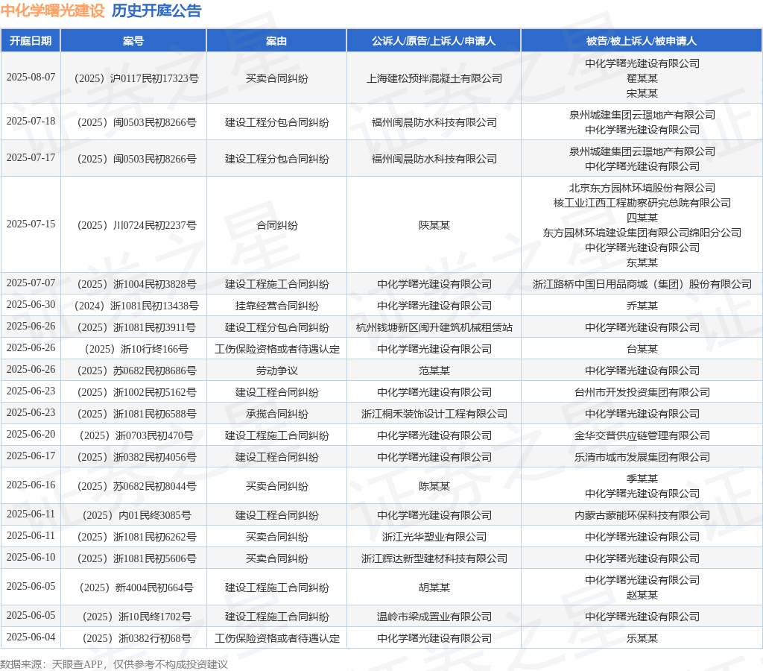Click the 挂靠经营合同纠纷 cause cell
The height and width of the screenshot is (671, 763).
276,306
